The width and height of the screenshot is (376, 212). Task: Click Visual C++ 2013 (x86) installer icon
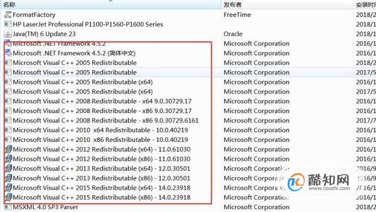(8, 178)
